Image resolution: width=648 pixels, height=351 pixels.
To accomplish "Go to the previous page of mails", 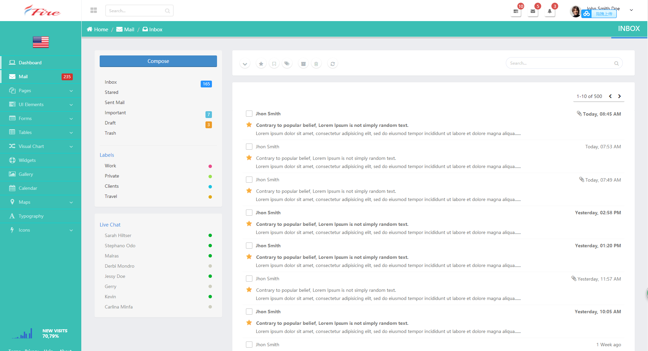I will click(x=610, y=96).
